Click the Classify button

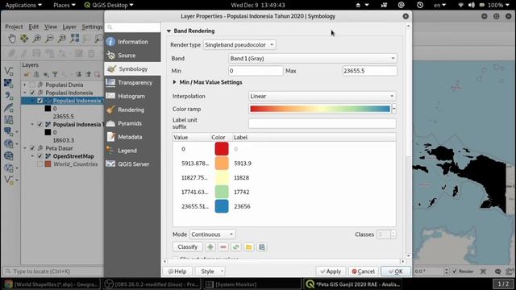[187, 247]
